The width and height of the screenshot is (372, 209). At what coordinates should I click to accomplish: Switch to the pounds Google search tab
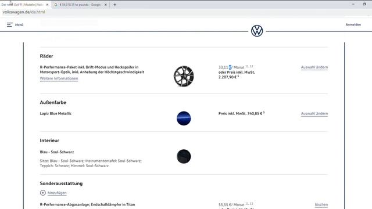point(80,5)
